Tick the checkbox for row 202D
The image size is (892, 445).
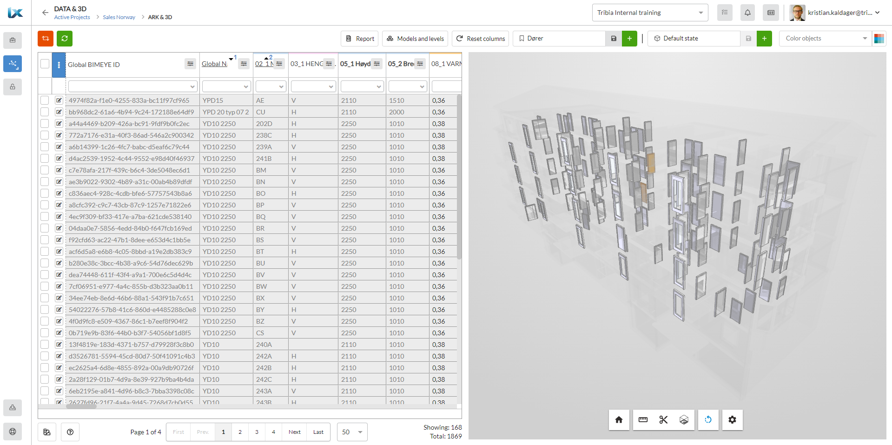[x=45, y=124]
